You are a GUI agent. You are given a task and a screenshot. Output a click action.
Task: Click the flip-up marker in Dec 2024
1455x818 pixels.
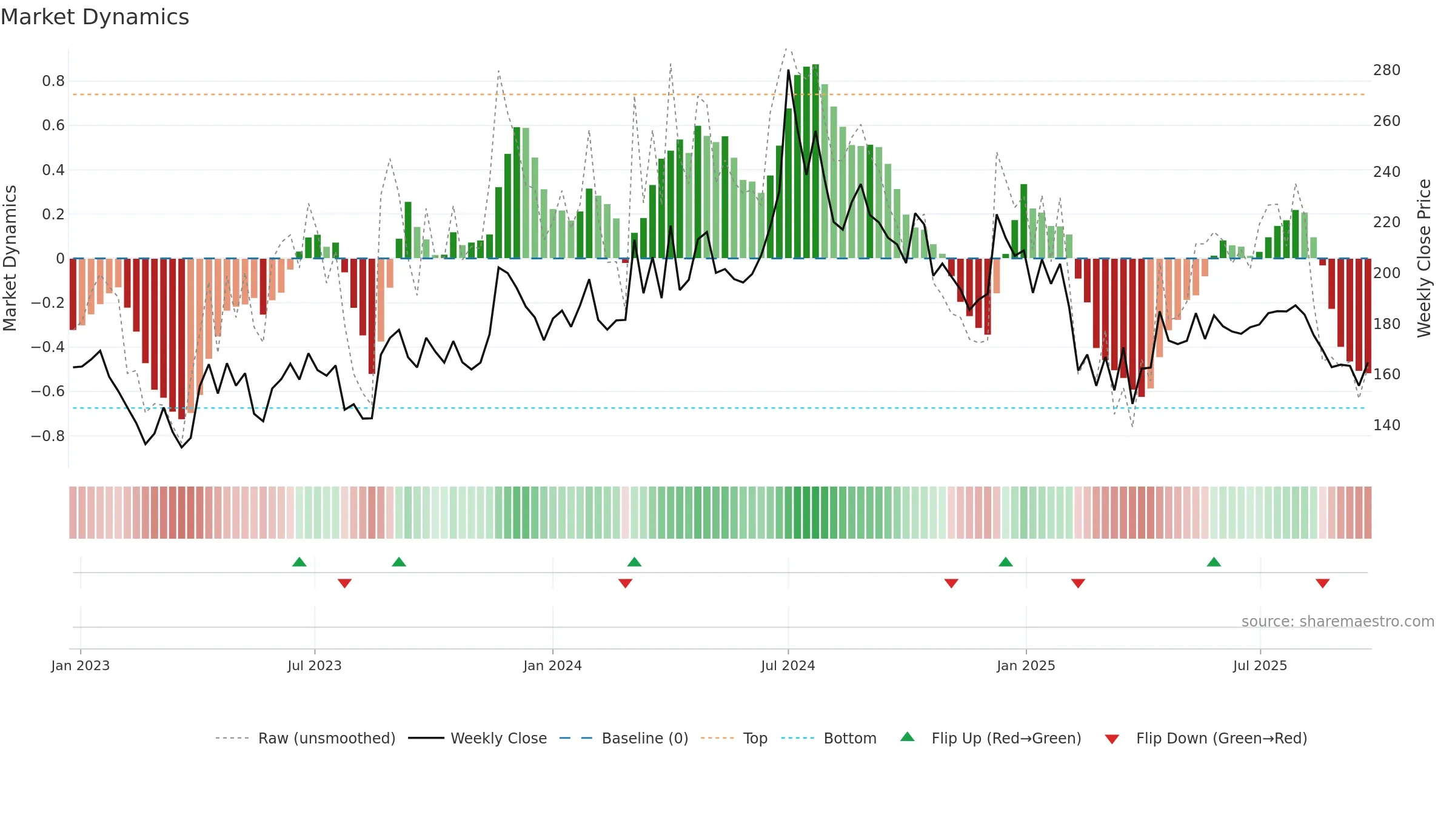(x=1006, y=562)
